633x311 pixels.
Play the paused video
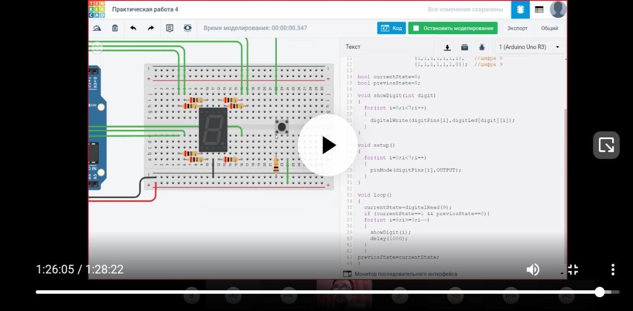(327, 145)
